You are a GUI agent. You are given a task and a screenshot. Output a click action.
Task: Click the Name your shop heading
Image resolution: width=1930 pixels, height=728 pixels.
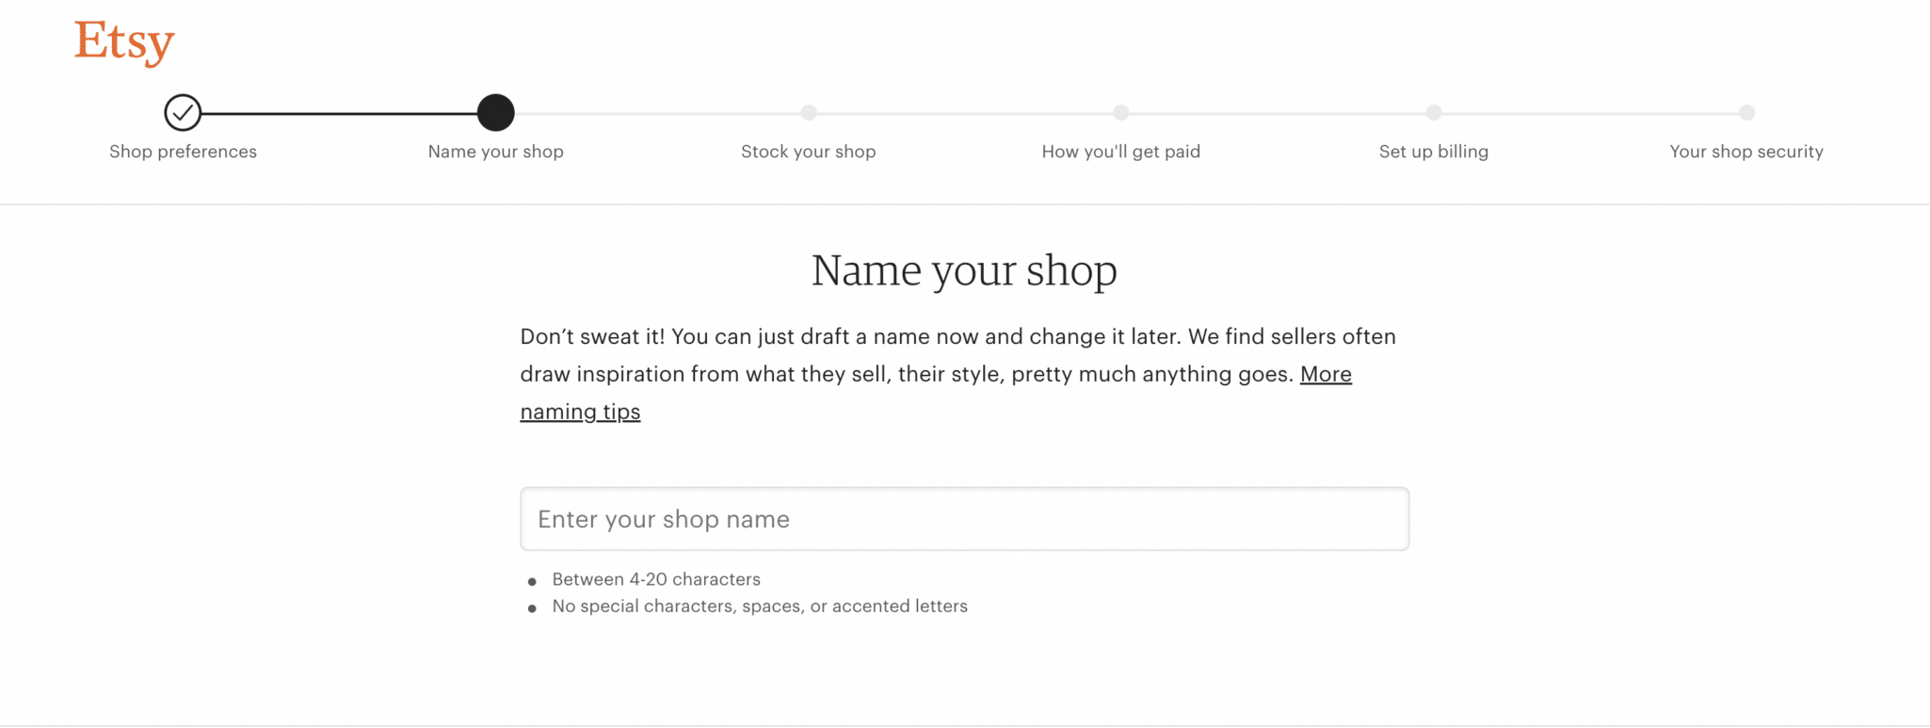tap(963, 270)
